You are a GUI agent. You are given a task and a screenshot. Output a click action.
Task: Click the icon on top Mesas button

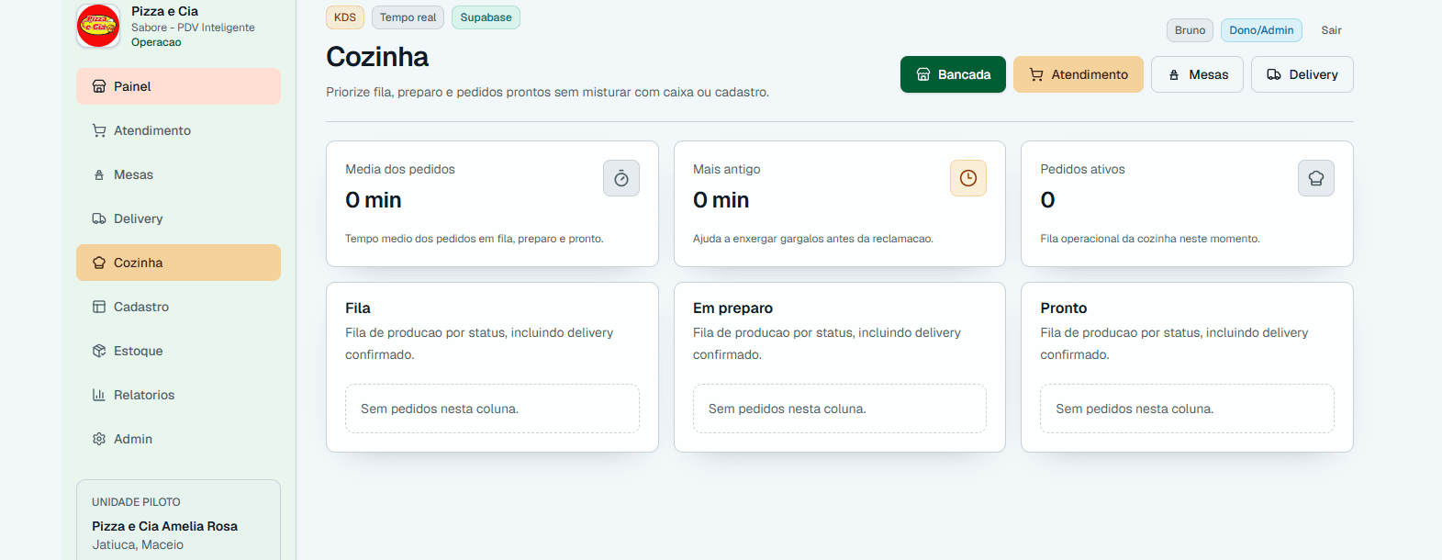point(1174,74)
